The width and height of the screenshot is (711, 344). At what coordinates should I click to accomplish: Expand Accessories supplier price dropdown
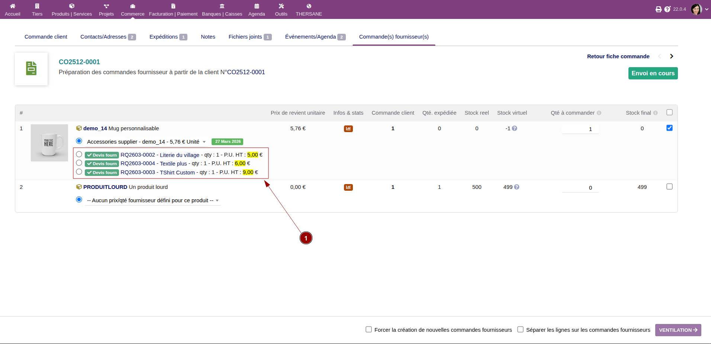coord(204,142)
